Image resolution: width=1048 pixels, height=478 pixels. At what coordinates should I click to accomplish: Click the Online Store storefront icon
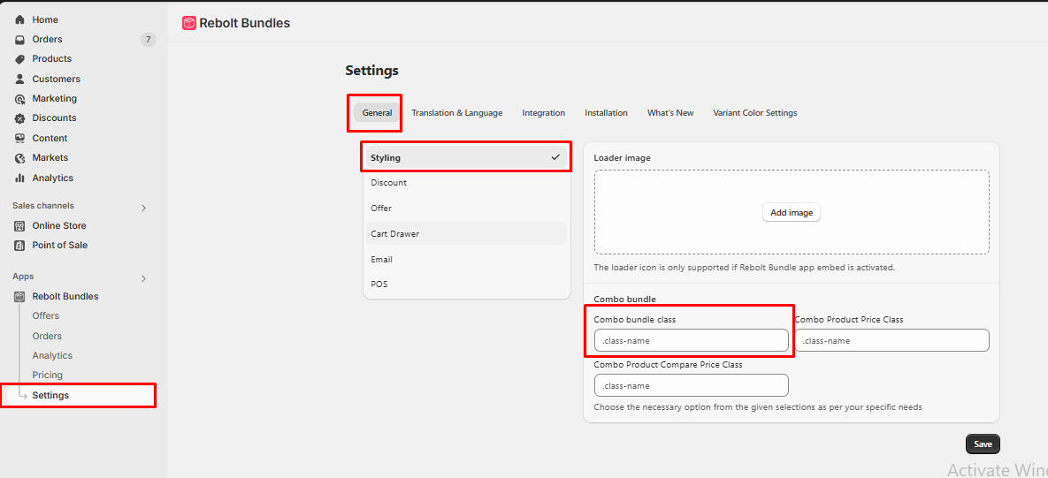(19, 225)
